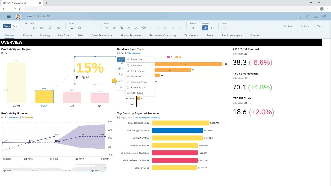The image size is (331, 186).
Task: Open the Save dropdown in File group
Action: (x=42, y=28)
